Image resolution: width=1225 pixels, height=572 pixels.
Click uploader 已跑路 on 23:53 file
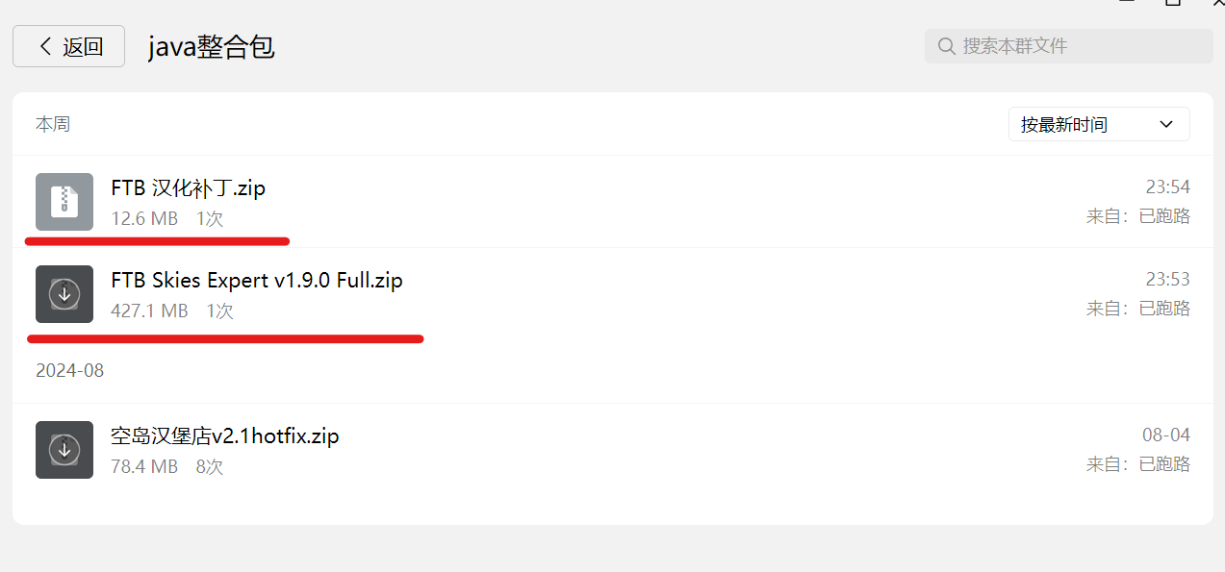[x=1164, y=309]
